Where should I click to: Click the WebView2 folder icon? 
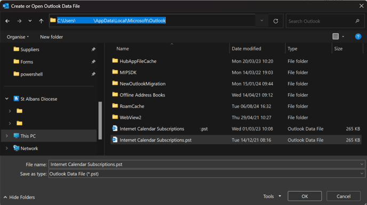coord(115,117)
